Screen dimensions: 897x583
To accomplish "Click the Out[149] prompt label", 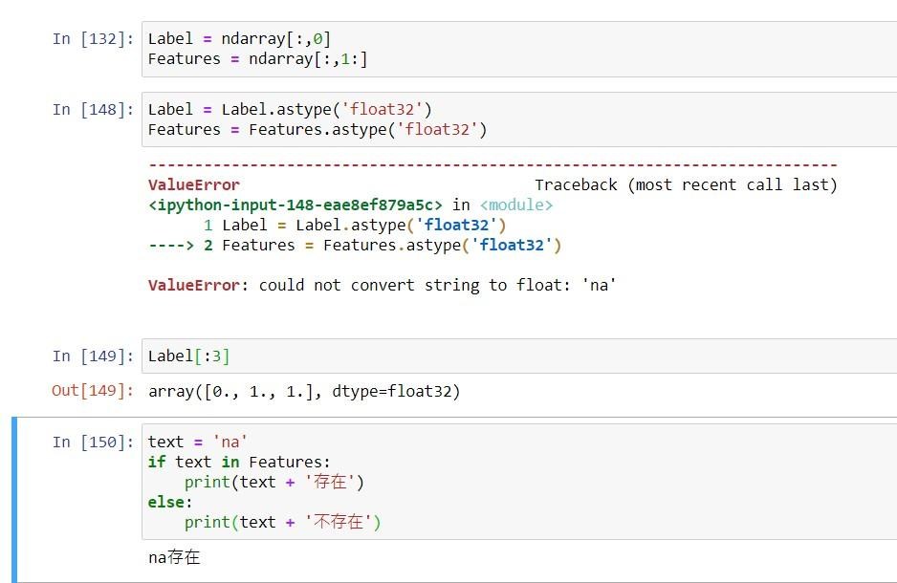I will tap(94, 391).
